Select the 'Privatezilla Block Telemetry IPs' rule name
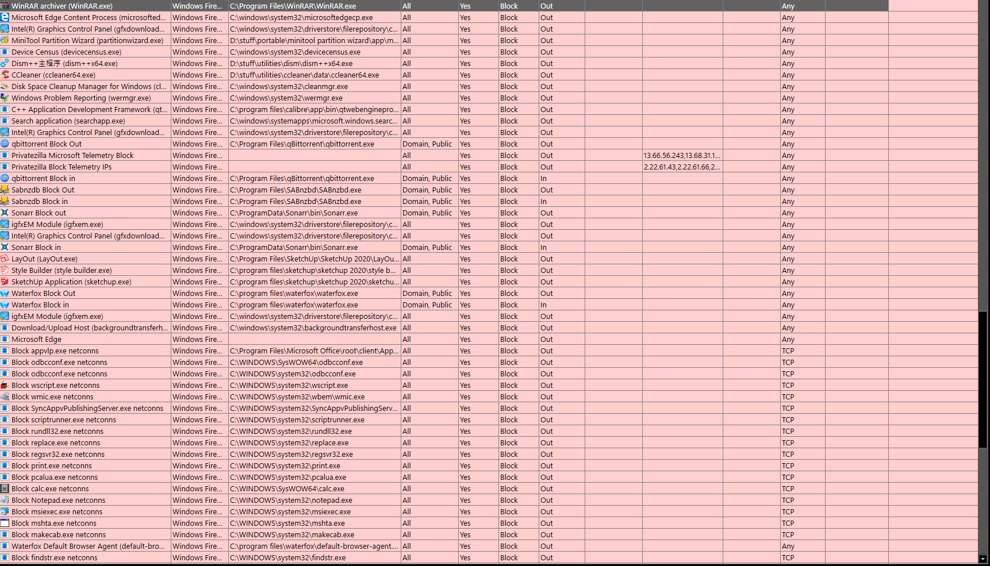The height and width of the screenshot is (566, 990). click(62, 167)
